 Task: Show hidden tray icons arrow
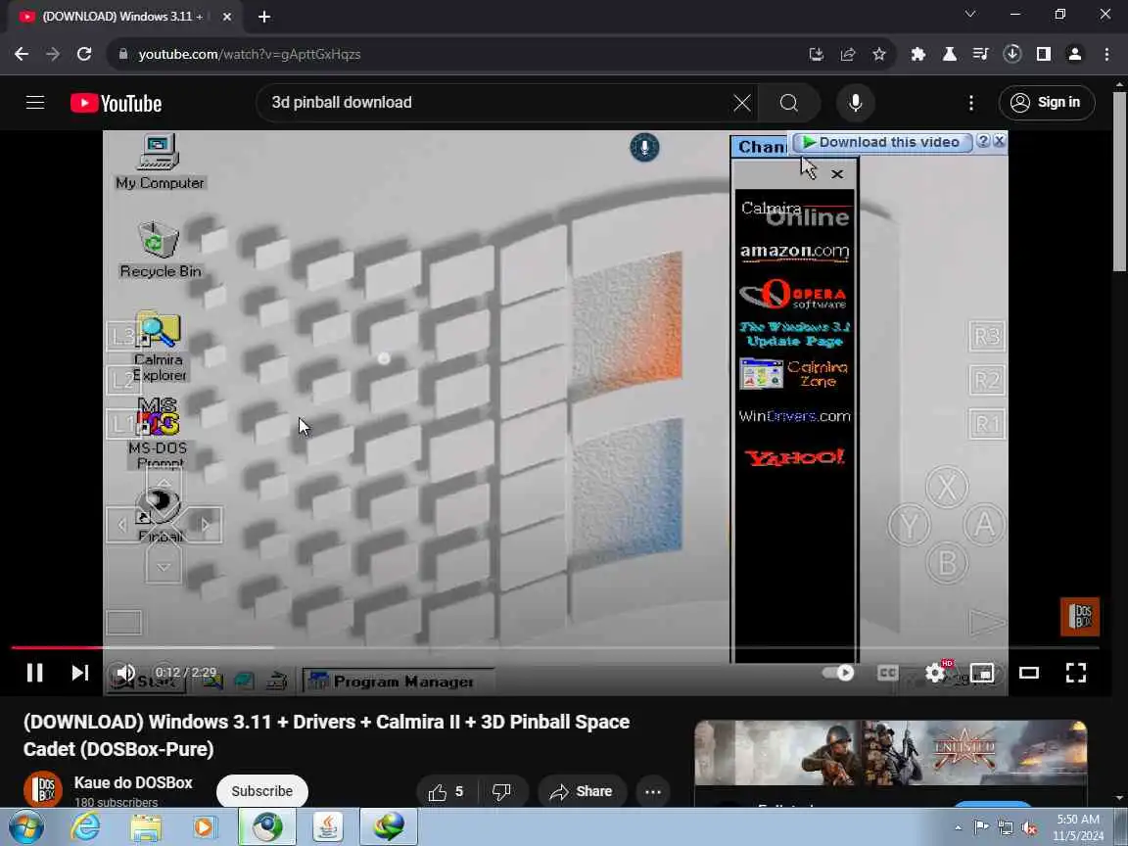click(958, 828)
